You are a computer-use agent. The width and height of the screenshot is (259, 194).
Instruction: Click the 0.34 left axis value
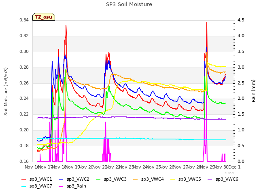click(x=24, y=20)
